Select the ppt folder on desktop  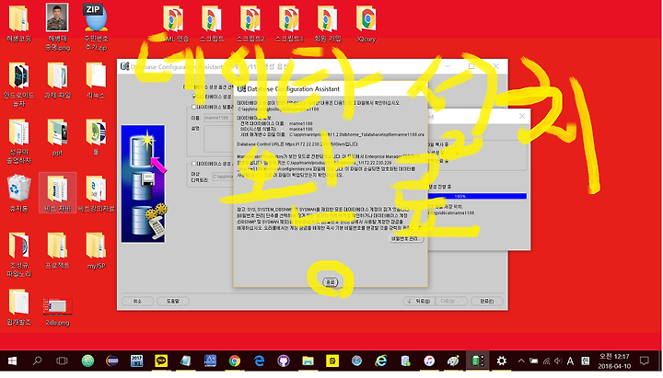click(x=57, y=138)
